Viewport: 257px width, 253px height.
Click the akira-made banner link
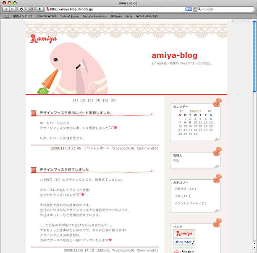(x=184, y=242)
